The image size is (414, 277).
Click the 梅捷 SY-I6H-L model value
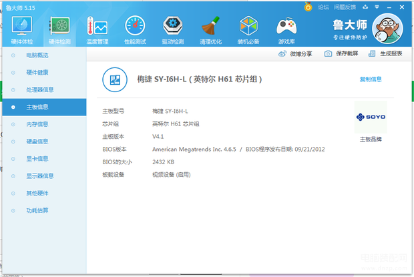170,111
